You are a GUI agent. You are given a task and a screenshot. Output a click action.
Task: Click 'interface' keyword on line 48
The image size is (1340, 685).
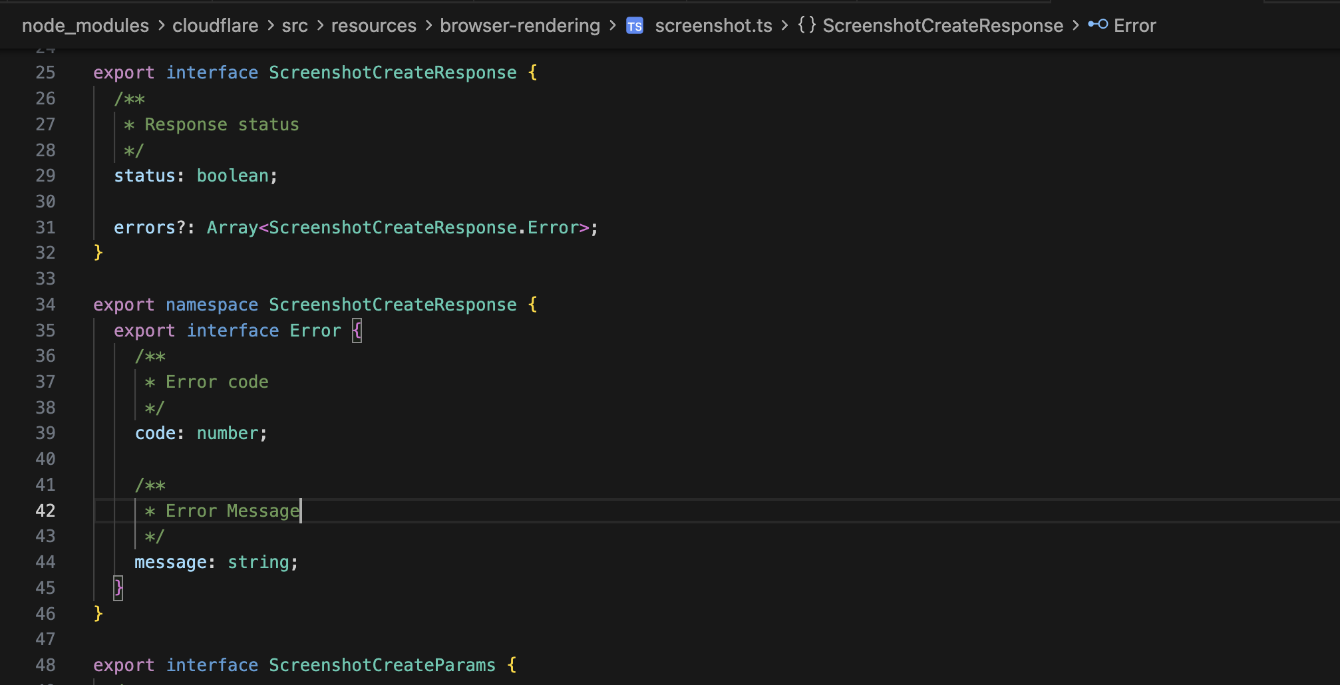point(212,665)
